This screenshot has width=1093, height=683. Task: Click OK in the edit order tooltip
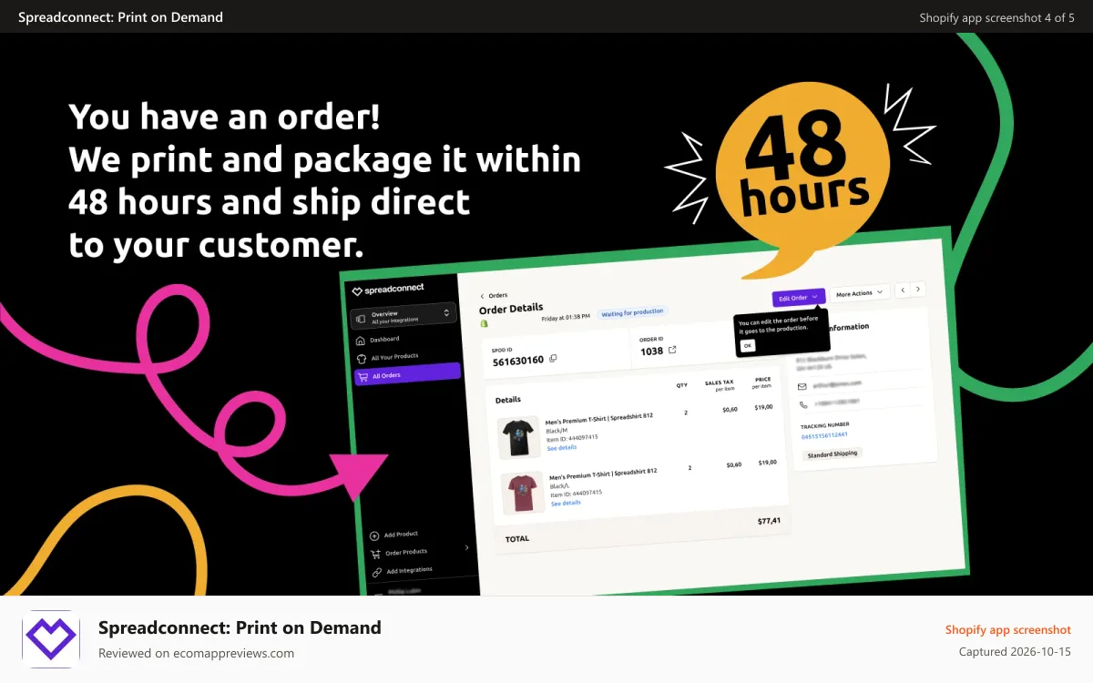click(748, 346)
